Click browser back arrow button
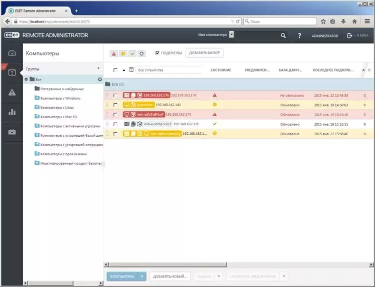 click(7, 22)
